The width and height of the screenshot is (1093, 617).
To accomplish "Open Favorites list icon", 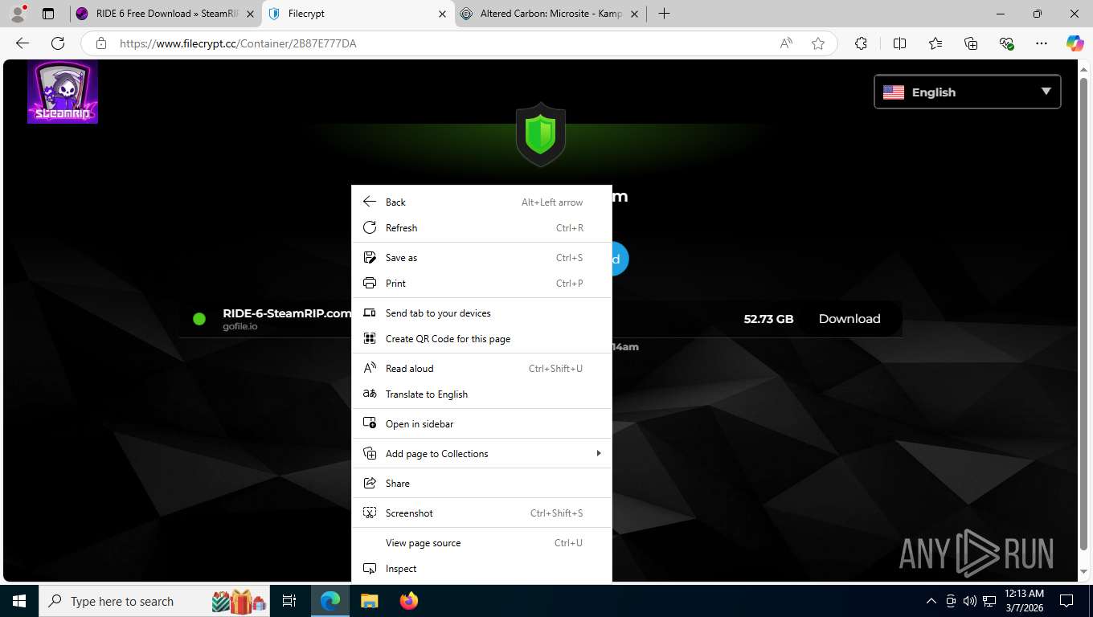I will [935, 43].
